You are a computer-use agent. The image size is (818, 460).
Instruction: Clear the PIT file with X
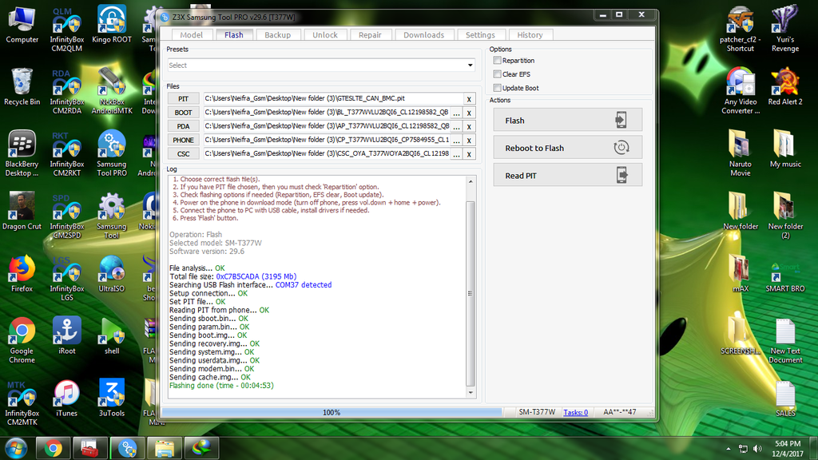coord(470,99)
